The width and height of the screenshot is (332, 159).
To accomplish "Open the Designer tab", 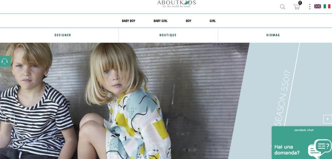I will click(x=63, y=35).
